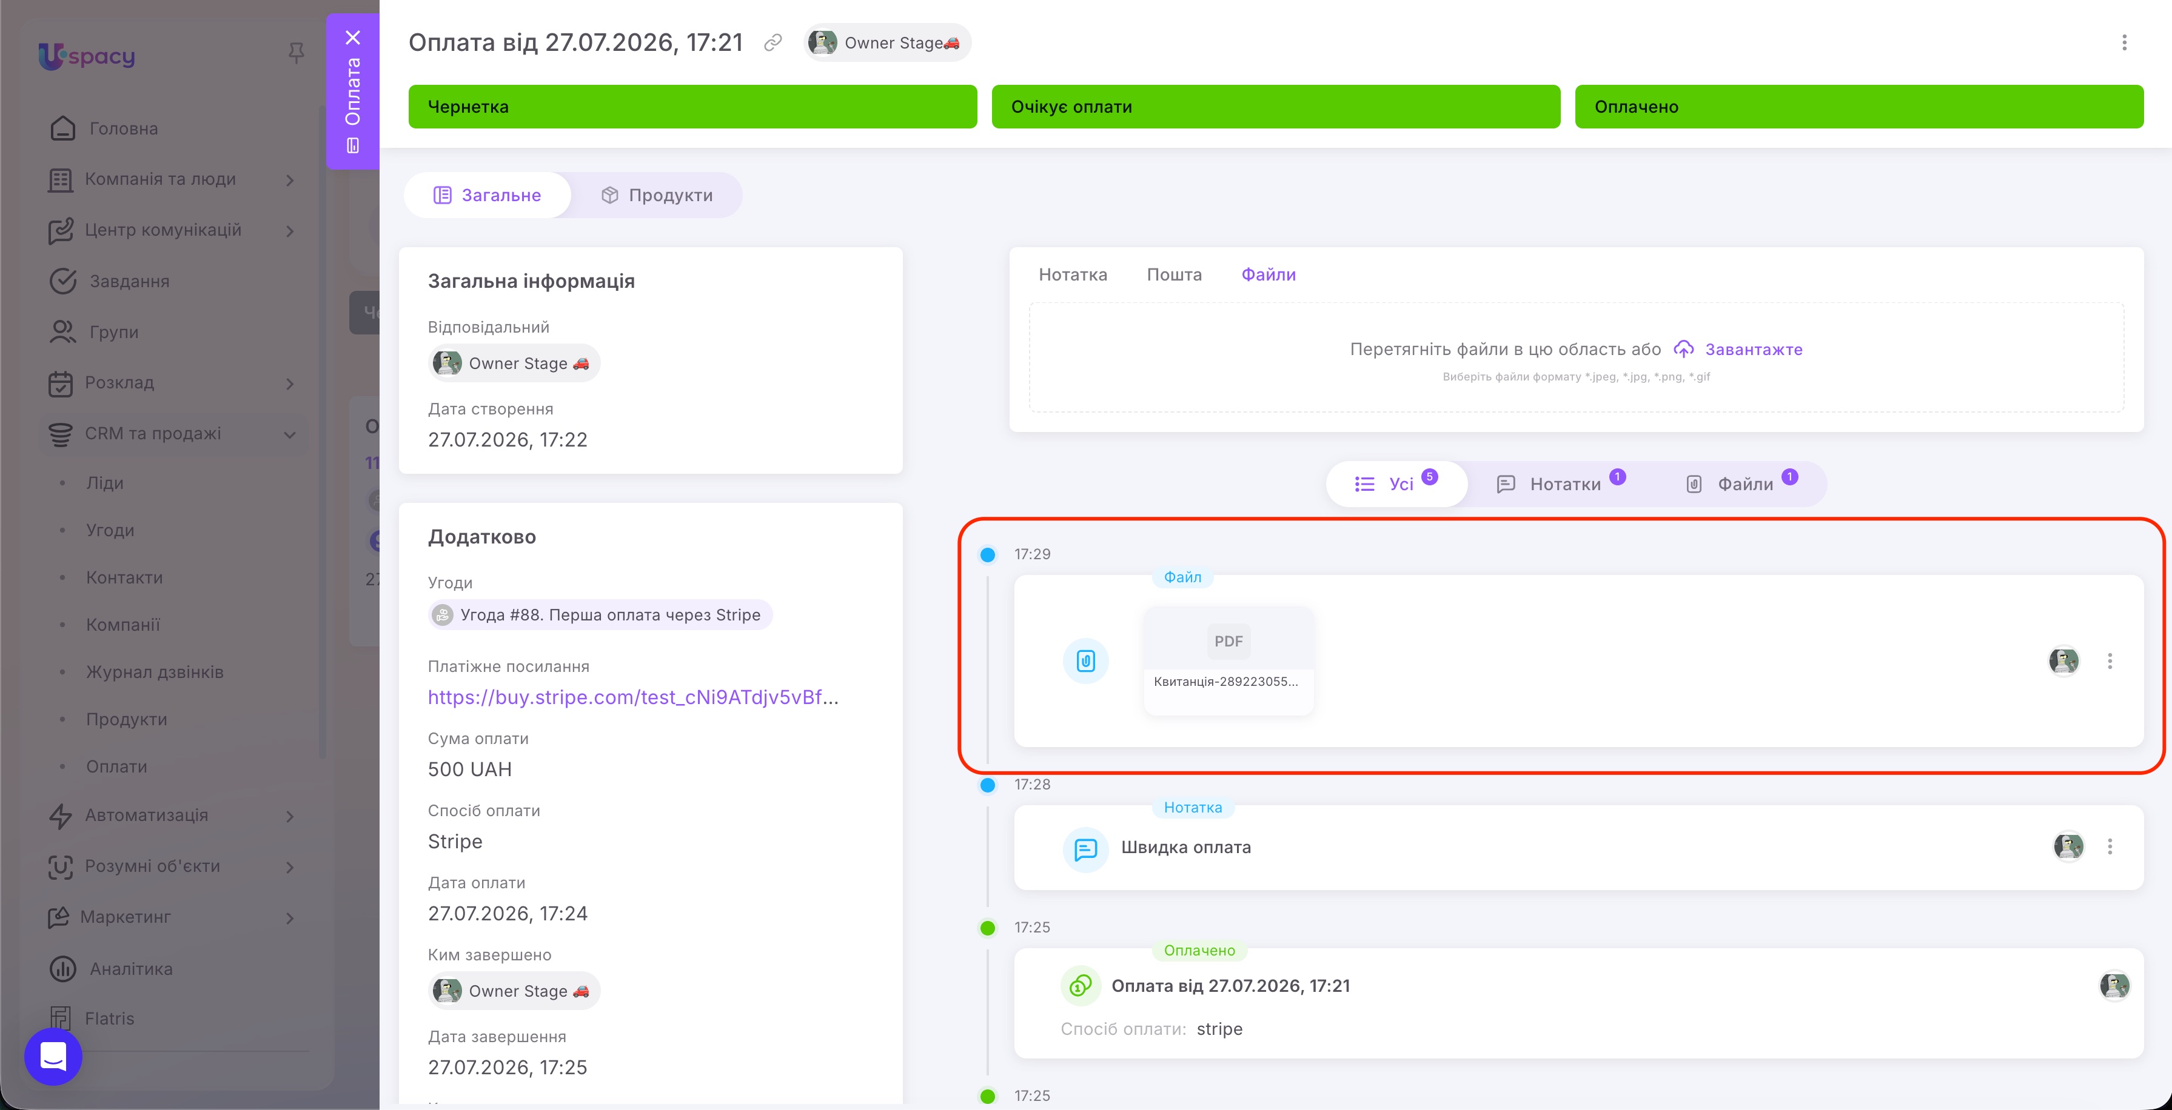Pin the sidebar with the pin icon
Image resolution: width=2172 pixels, height=1110 pixels.
(296, 54)
